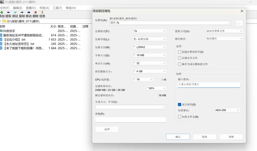Open the 压缩格式 7z dropdown

[x=150, y=31]
